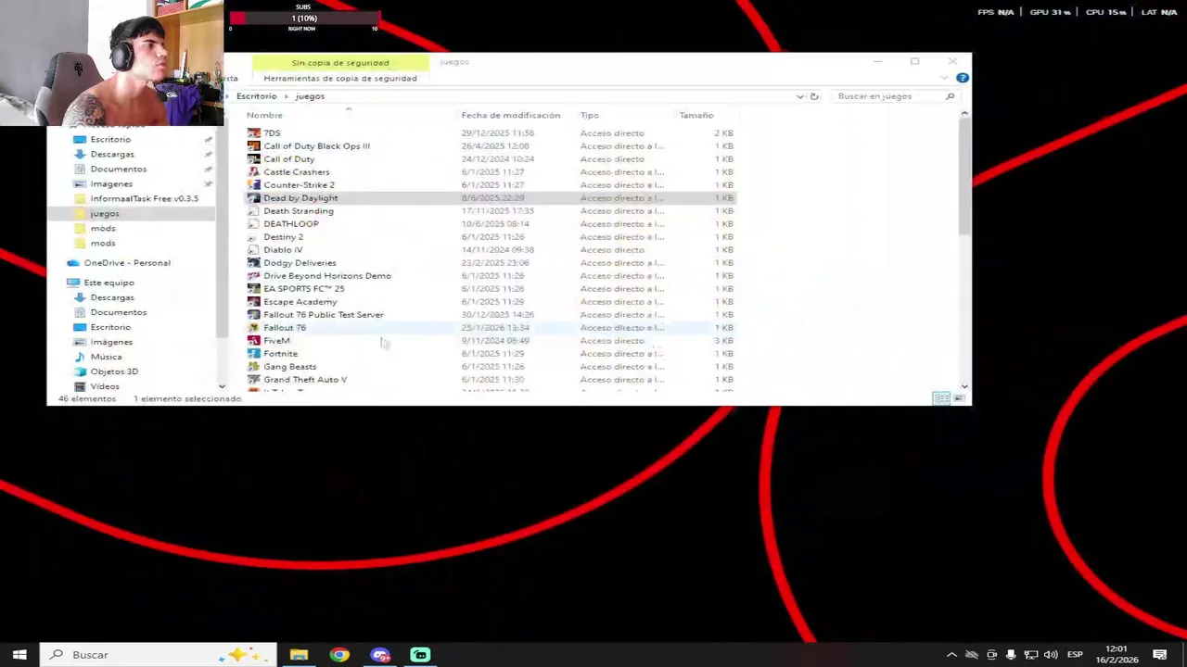Click Escritorio in the address breadcrumb
Viewport: 1187px width, 667px height.
point(256,96)
